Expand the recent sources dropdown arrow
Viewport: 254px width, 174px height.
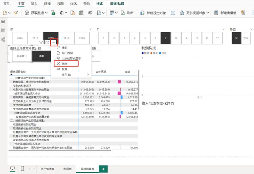click(103, 13)
